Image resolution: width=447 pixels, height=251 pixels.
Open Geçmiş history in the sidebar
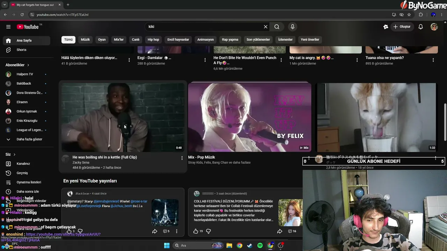pyautogui.click(x=27, y=173)
